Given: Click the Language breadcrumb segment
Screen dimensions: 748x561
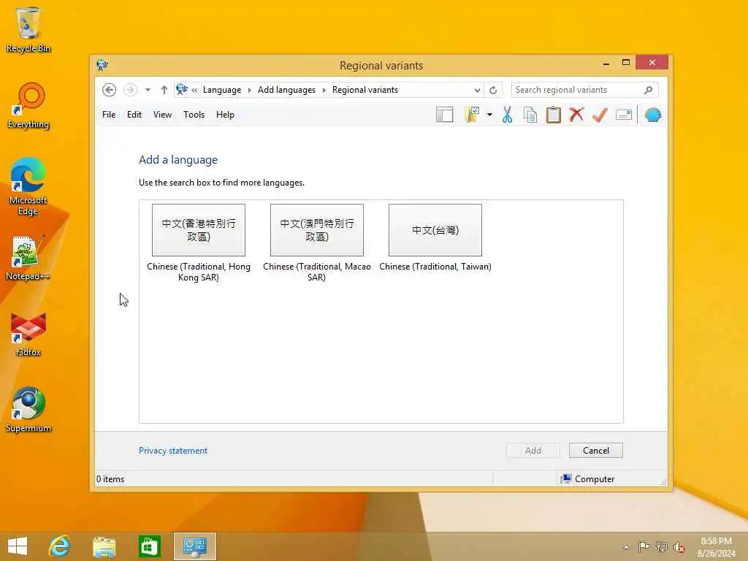Looking at the screenshot, I should 222,90.
